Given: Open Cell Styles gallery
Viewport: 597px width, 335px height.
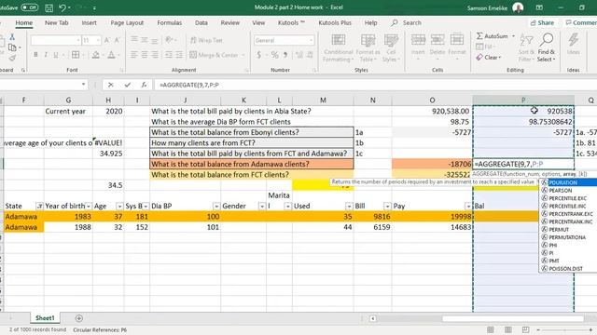Looking at the screenshot, I should click(x=390, y=48).
